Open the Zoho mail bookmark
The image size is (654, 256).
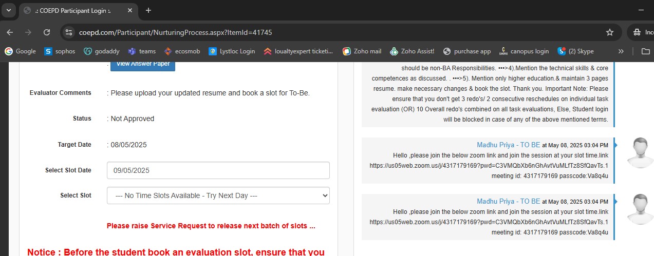coord(362,51)
